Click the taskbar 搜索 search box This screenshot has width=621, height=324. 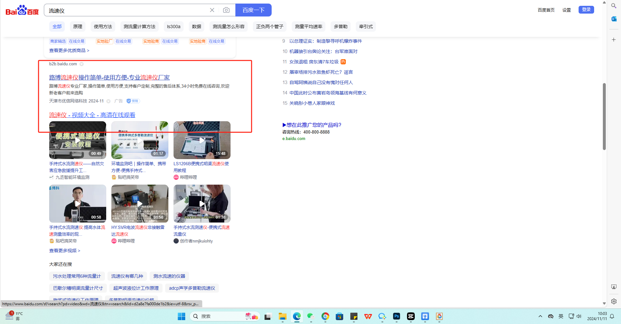tap(225, 316)
